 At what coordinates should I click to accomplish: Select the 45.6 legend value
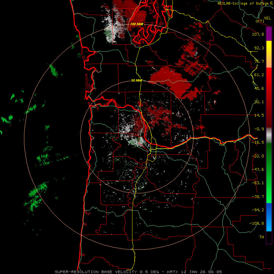tap(259, 88)
